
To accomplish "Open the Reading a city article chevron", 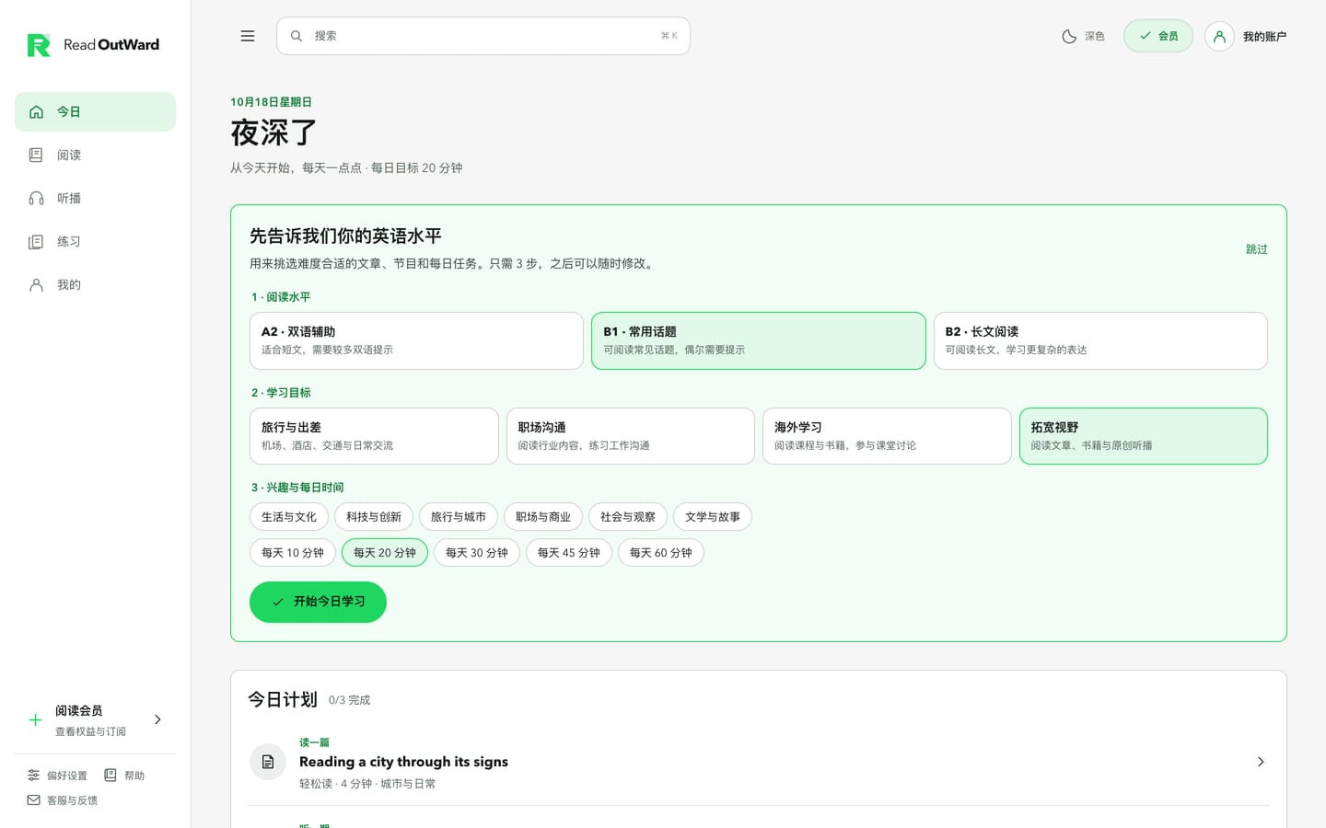I will click(1261, 762).
